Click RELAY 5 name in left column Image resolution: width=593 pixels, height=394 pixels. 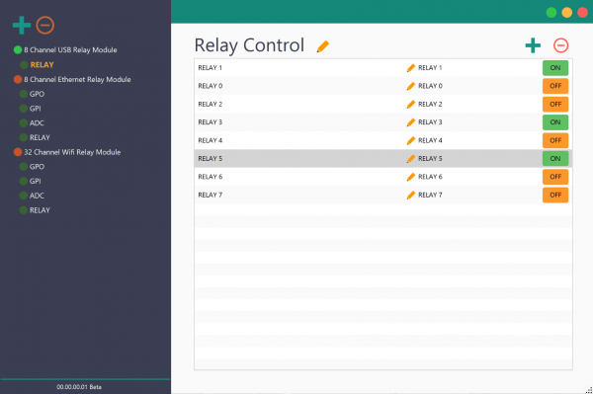click(210, 158)
